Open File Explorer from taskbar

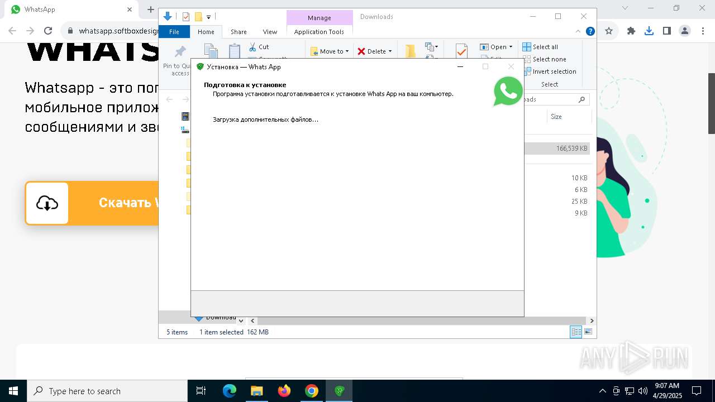point(257,391)
